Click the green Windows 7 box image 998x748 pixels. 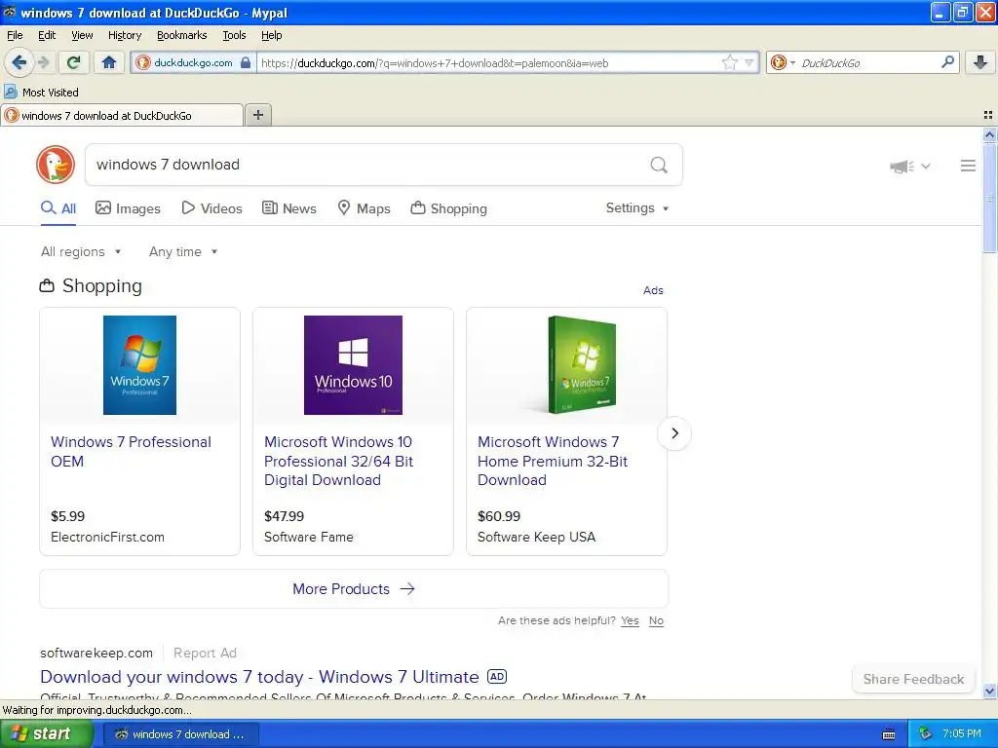pyautogui.click(x=583, y=365)
